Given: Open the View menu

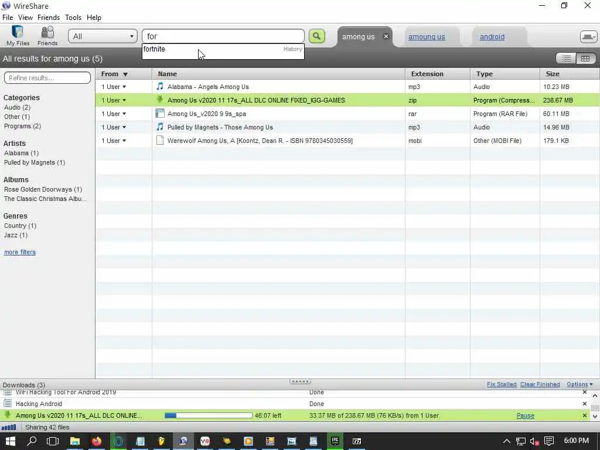Looking at the screenshot, I should click(x=25, y=17).
